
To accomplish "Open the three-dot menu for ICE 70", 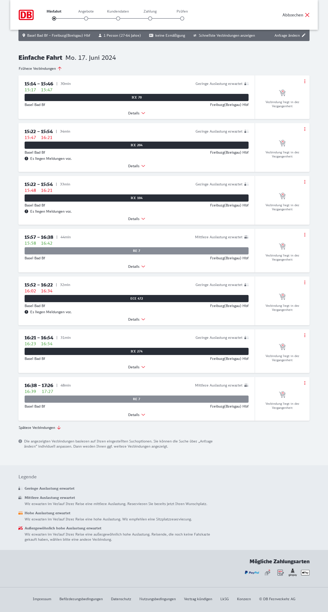I will pyautogui.click(x=305, y=81).
